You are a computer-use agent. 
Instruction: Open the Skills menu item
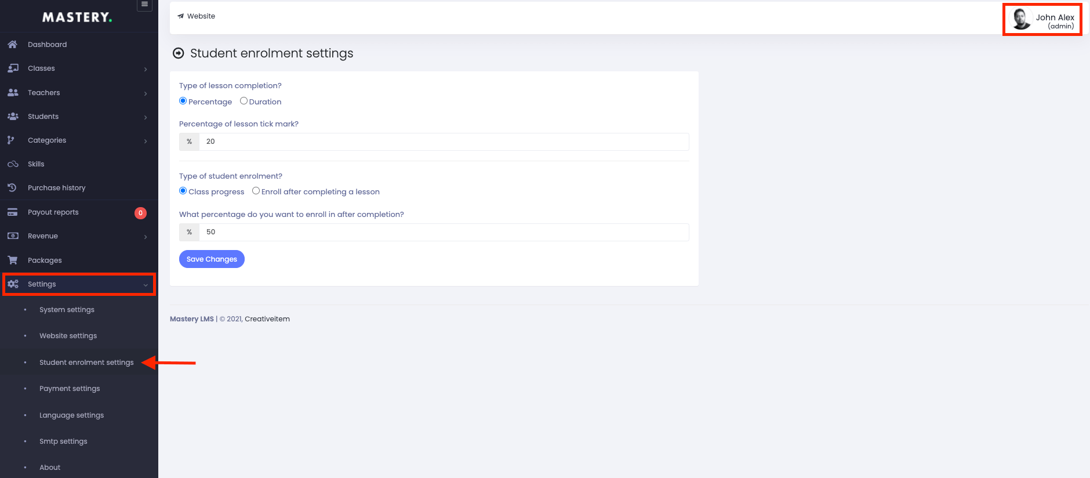[79, 164]
